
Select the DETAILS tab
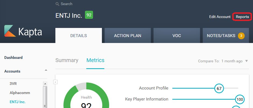[x=79, y=35]
